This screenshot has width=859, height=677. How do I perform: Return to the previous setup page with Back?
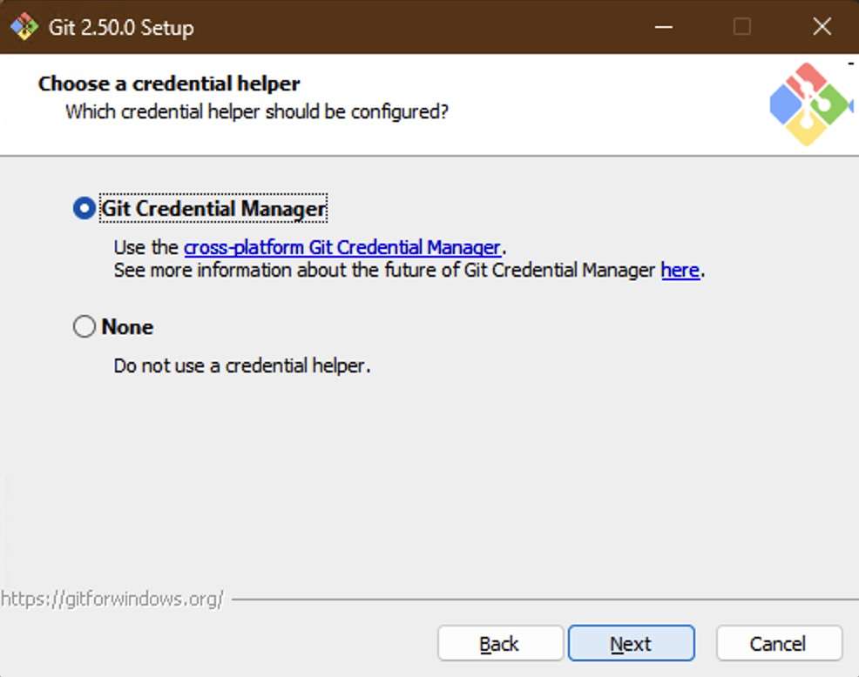click(500, 643)
